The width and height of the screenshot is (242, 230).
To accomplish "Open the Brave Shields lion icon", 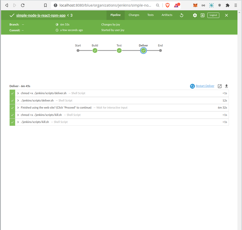I will tap(168, 5).
